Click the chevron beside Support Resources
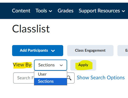Screen dimensions: 128x98 (123, 11)
